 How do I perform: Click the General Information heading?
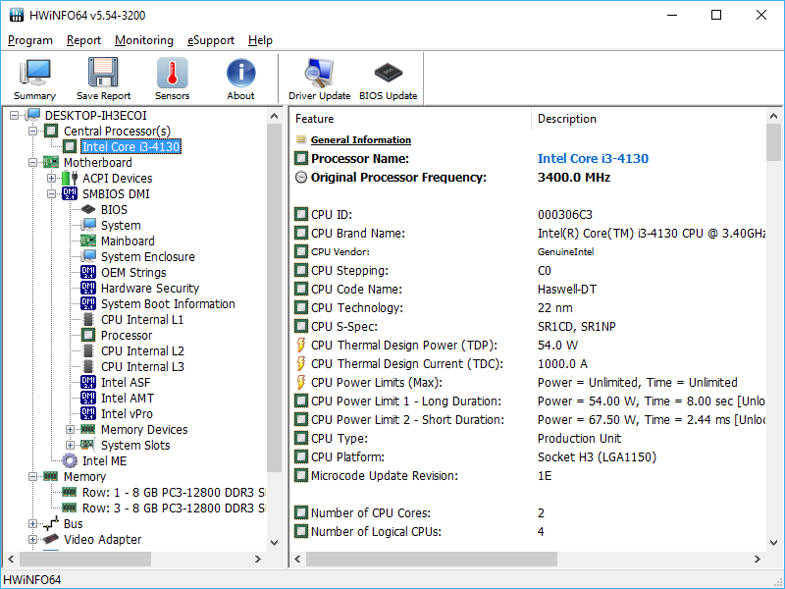[x=361, y=140]
